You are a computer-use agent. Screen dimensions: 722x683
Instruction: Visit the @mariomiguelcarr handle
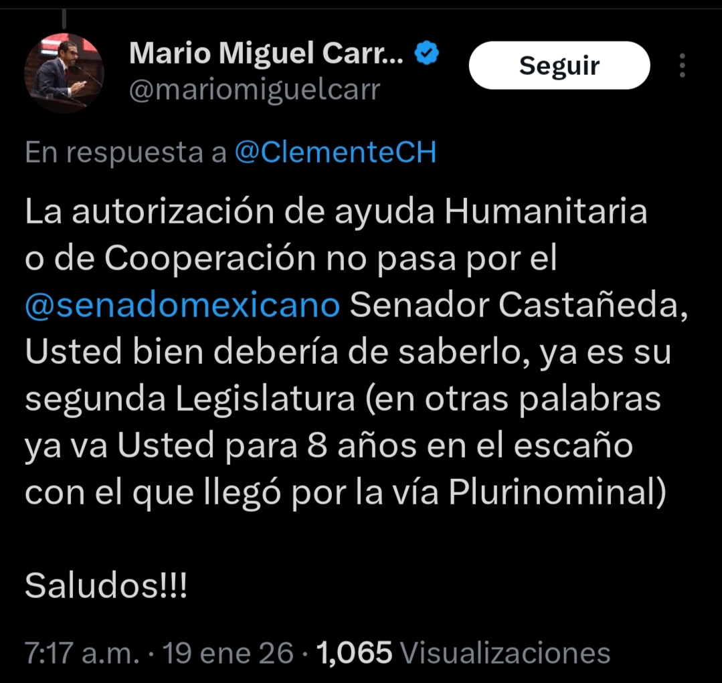pos(255,90)
